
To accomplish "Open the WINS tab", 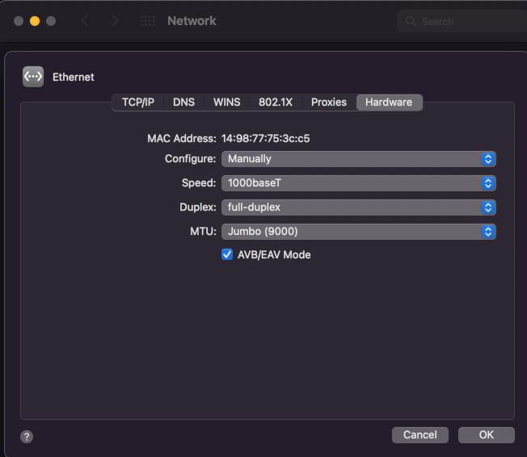I will 226,103.
